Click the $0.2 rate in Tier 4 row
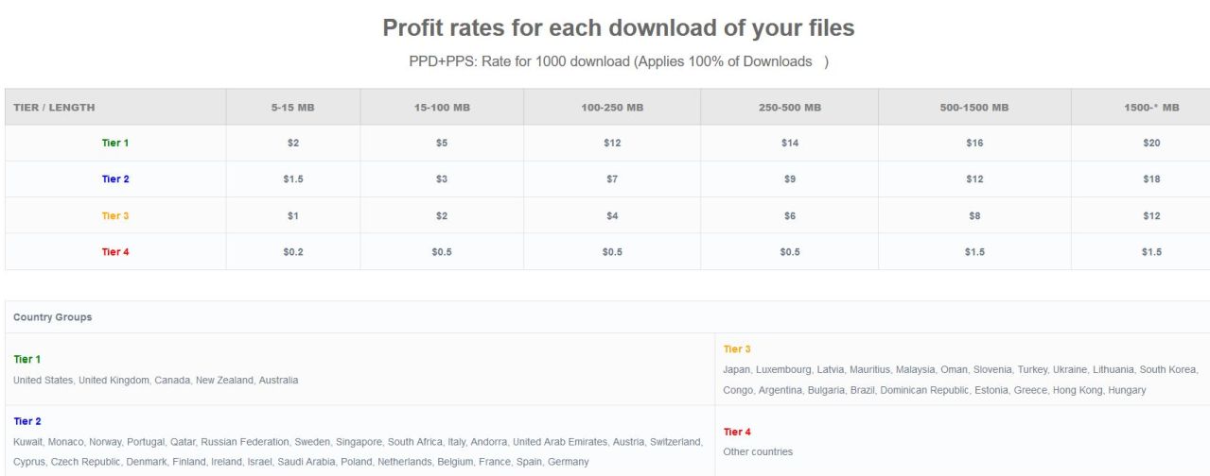Viewport: 1210px width, 476px height. [x=293, y=252]
